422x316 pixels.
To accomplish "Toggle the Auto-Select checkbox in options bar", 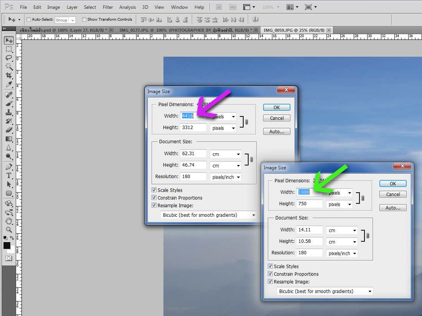I will (x=29, y=20).
